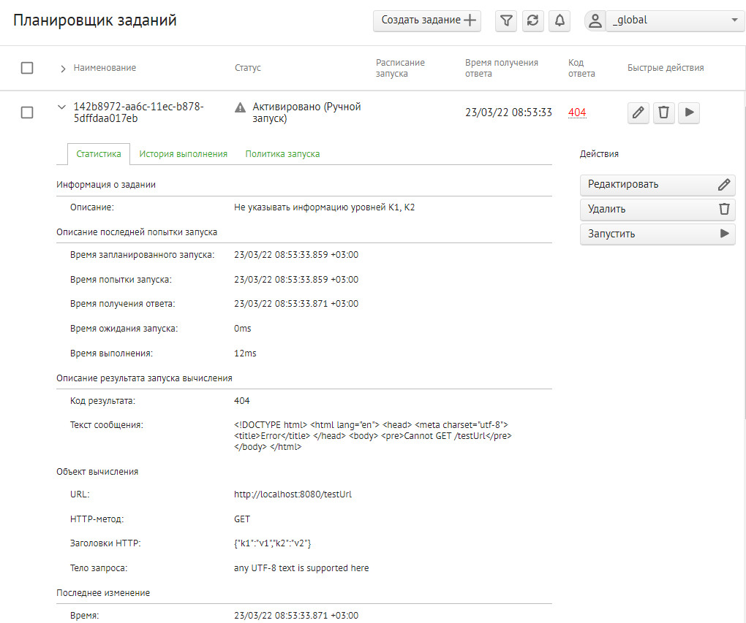The image size is (746, 623).
Task: Click the Создать задание button
Action: click(x=427, y=21)
